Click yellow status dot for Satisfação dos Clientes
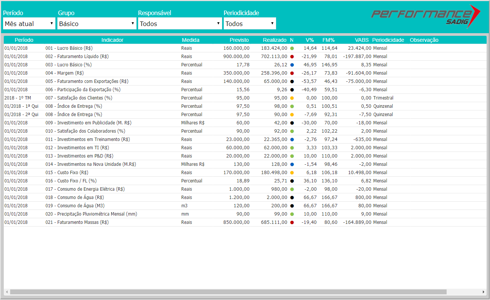490x300 pixels. (x=292, y=98)
